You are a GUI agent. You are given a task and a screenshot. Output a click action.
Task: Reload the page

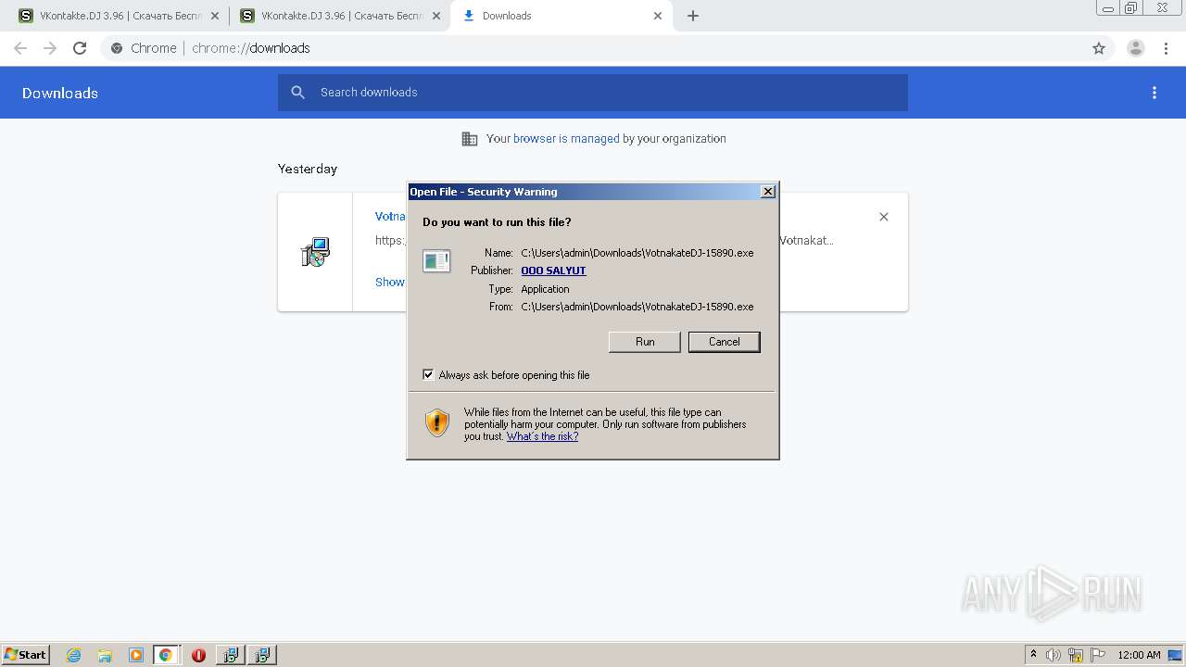coord(80,48)
